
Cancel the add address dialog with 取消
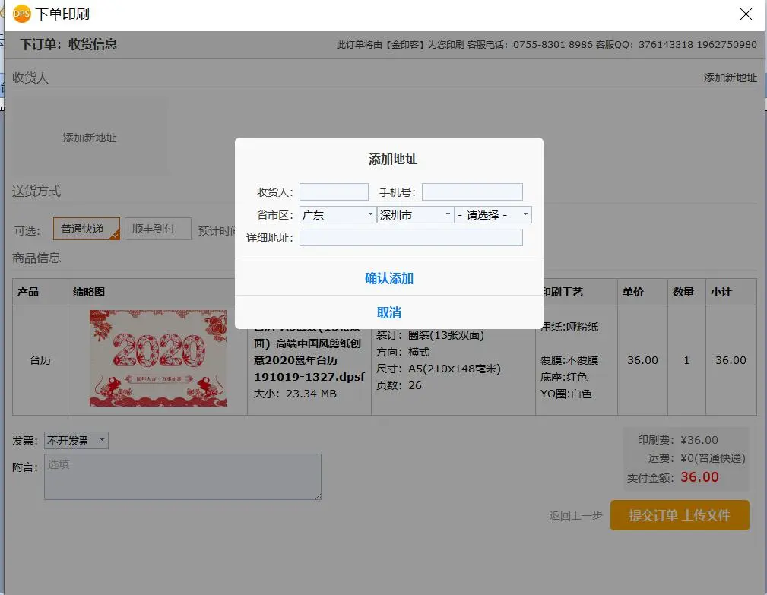coord(389,312)
